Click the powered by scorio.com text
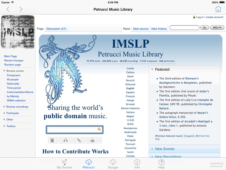Viewport: 226px width, 170px height. 216,165
